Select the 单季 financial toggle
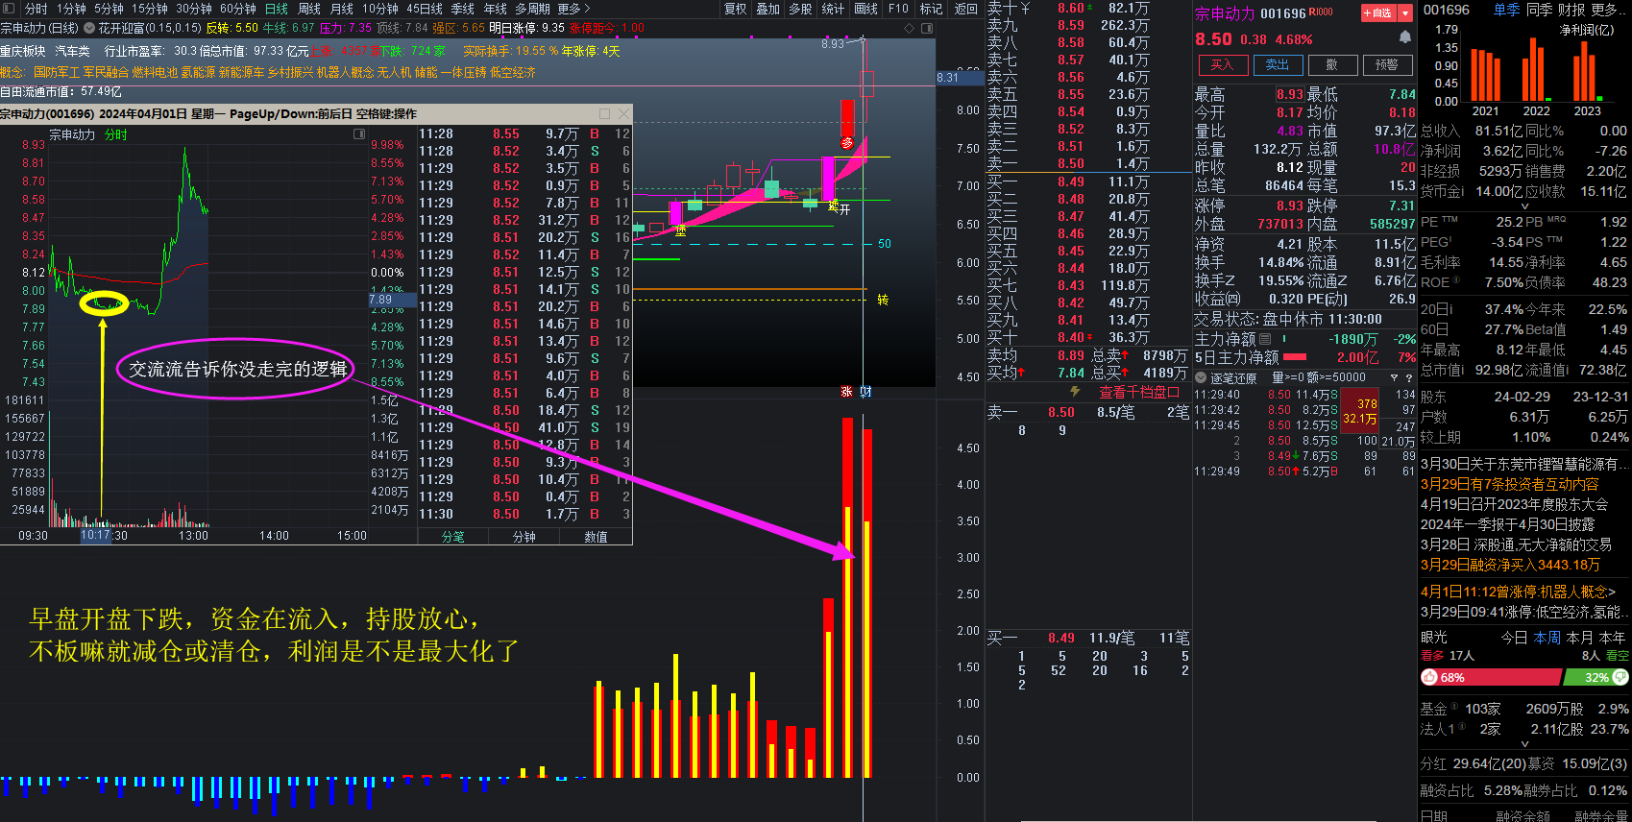The image size is (1632, 822). [x=1506, y=10]
